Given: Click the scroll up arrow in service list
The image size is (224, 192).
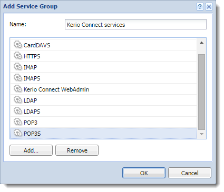Looking at the screenshot, I should tap(201, 43).
